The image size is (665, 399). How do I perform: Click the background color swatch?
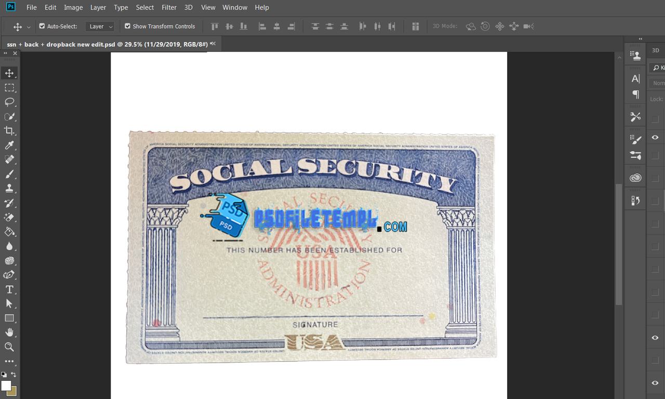click(12, 391)
